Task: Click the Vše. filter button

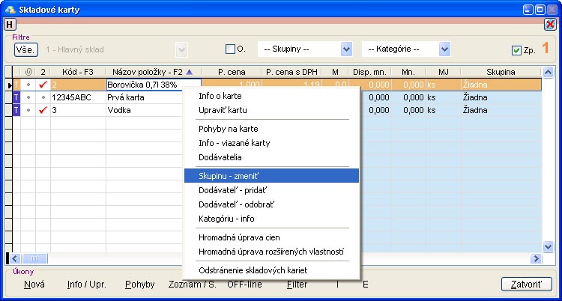Action: click(x=25, y=49)
